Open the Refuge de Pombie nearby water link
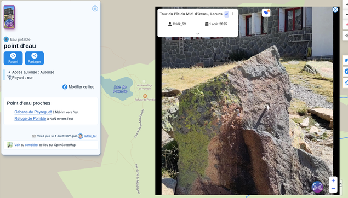 click(30, 118)
